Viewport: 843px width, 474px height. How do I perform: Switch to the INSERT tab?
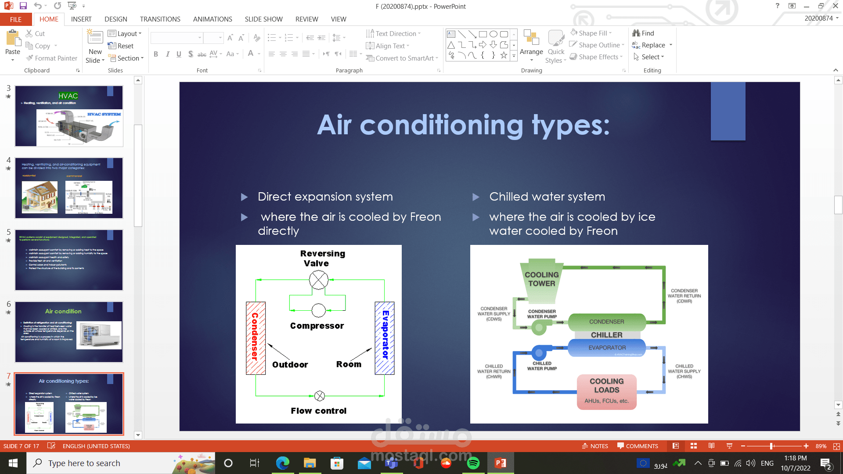[x=81, y=19]
